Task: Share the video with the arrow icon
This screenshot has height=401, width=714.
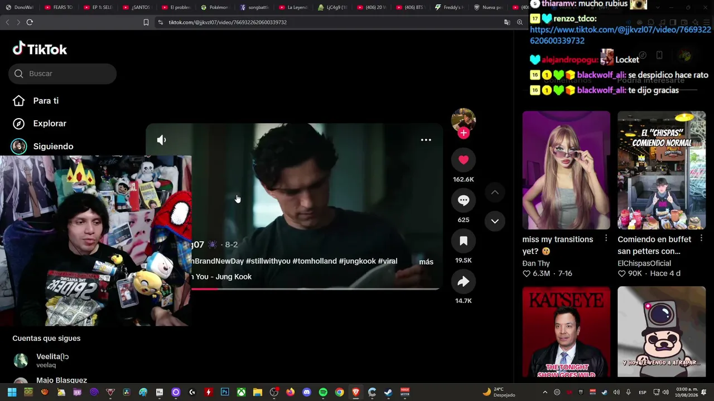Action: (x=464, y=281)
